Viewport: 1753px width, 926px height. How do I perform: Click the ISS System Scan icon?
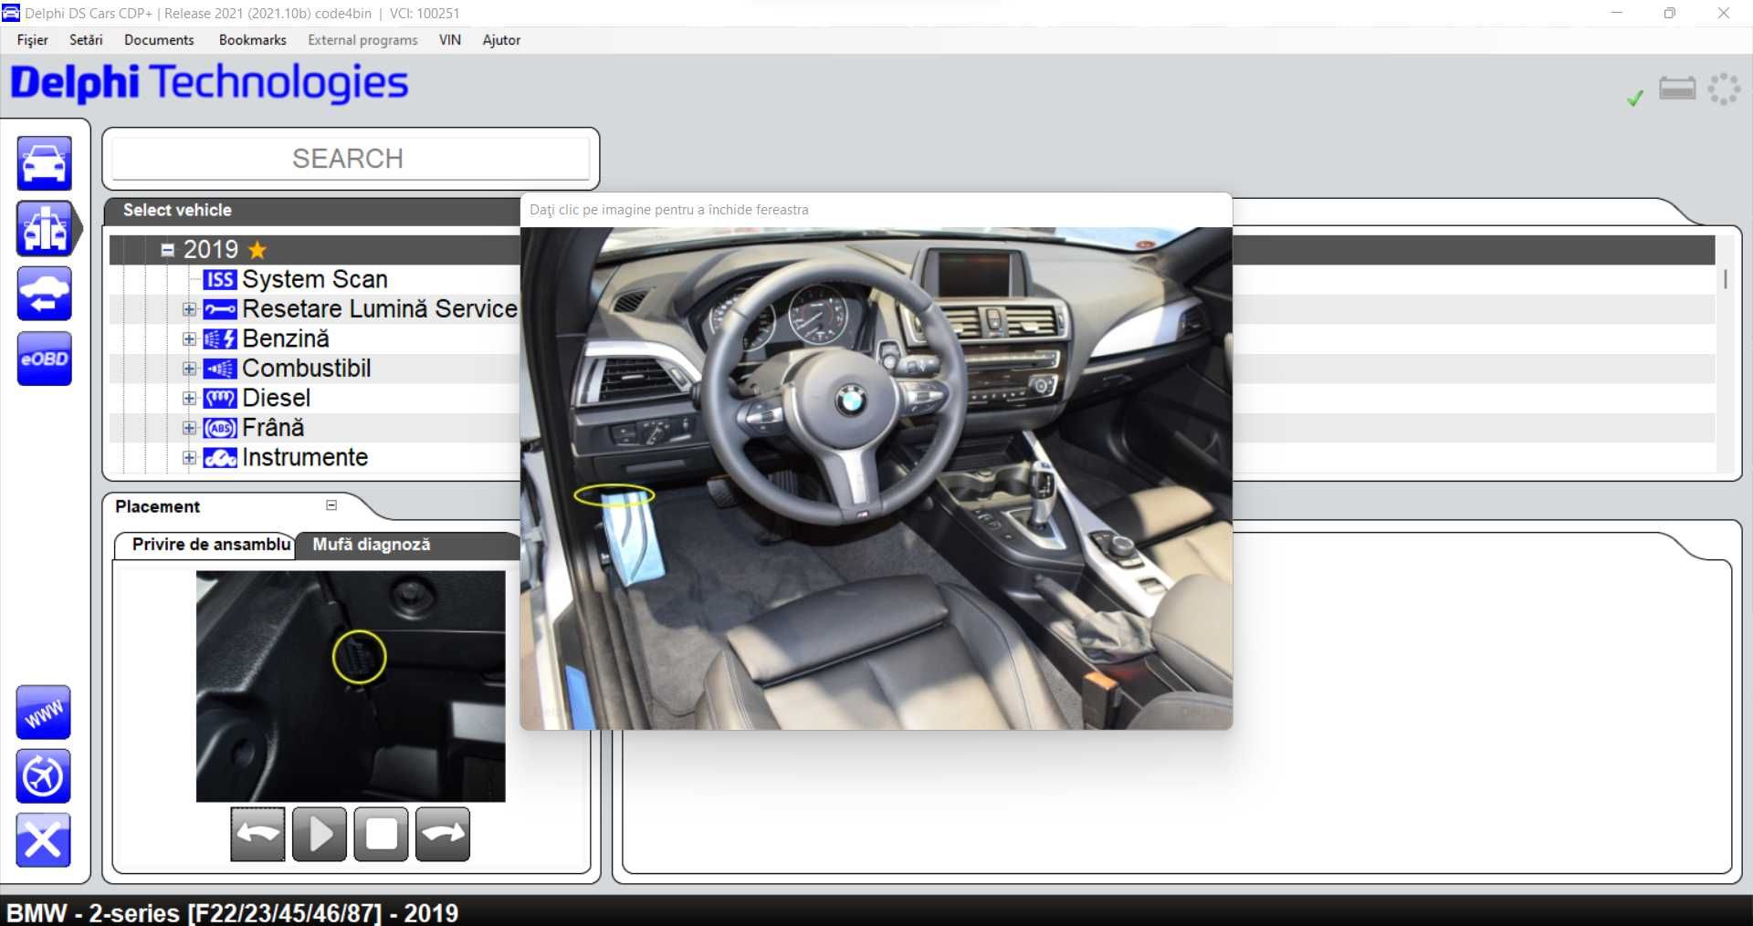click(219, 279)
